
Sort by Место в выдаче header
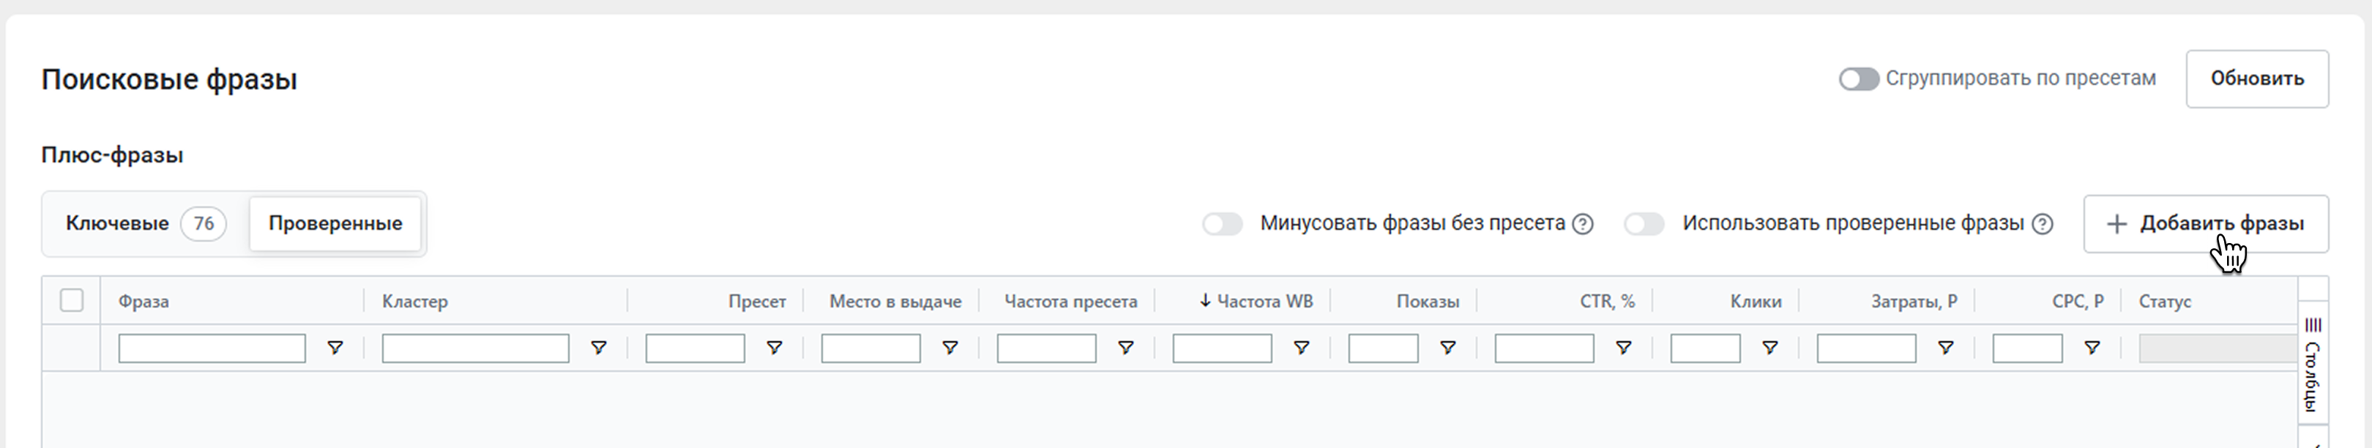tap(895, 302)
